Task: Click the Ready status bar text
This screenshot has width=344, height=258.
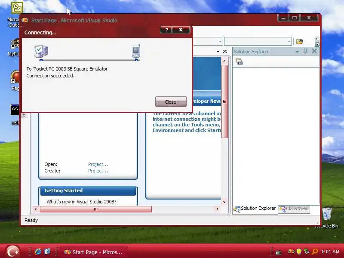Action: pos(31,220)
